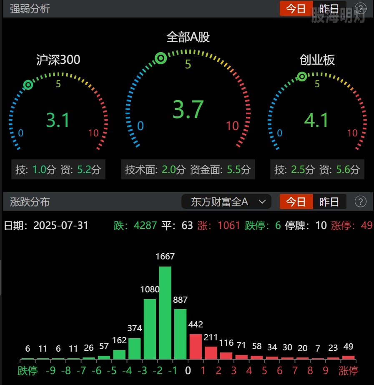The image size is (374, 385).
Task: Click the 全部A股 gauge title
Action: [188, 37]
